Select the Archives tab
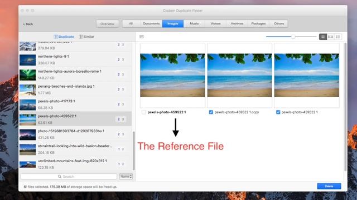Image resolution: width=357 pixels, height=200 pixels. (237, 23)
